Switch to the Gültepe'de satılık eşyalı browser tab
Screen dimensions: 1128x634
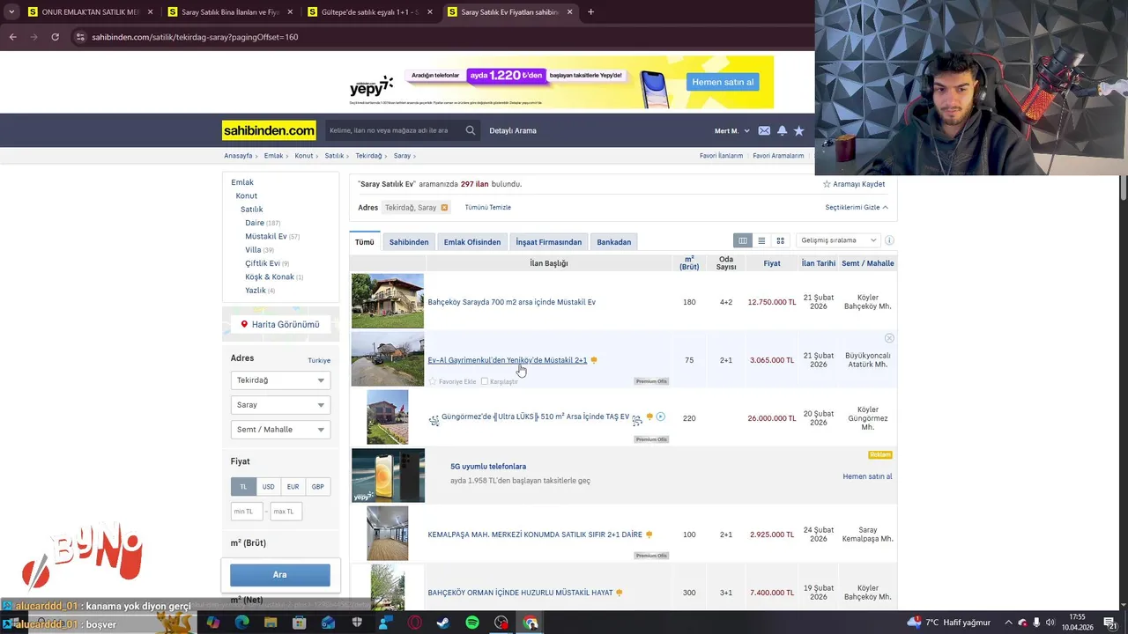click(369, 12)
